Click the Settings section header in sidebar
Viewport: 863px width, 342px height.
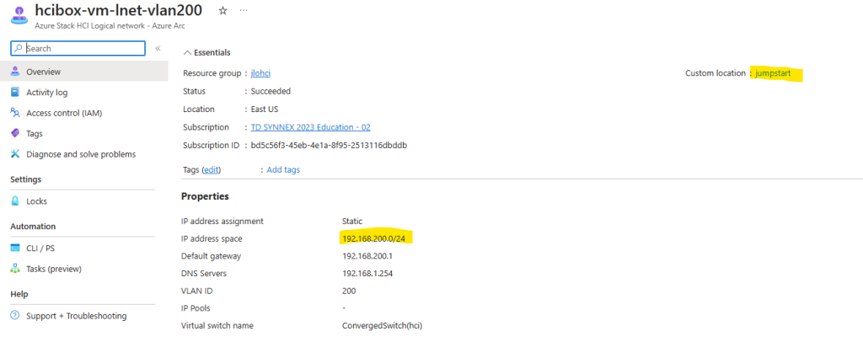click(26, 179)
